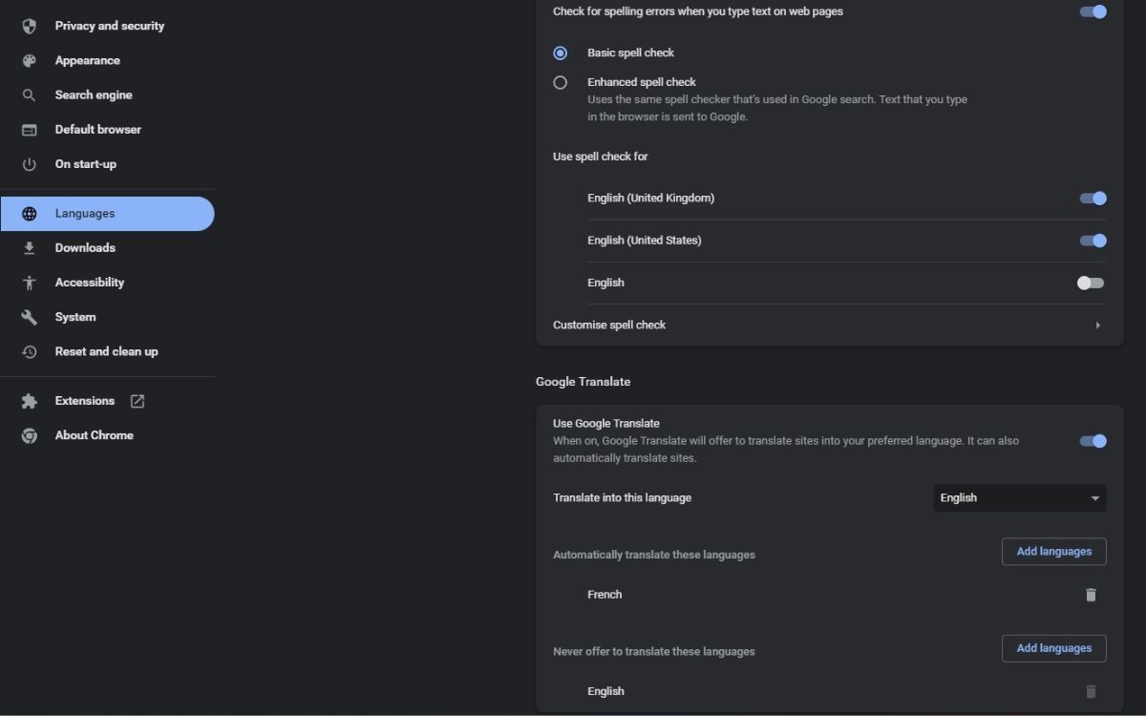
Task: Select Enhanced spell check option
Action: [561, 82]
